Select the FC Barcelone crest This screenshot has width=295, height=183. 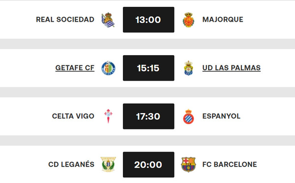pos(188,164)
